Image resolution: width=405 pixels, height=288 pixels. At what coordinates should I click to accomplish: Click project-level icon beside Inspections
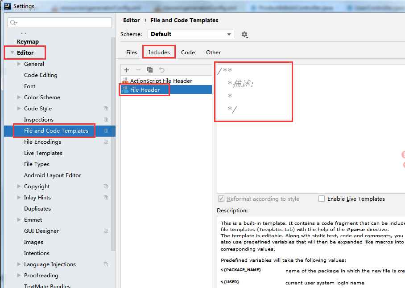[106, 120]
